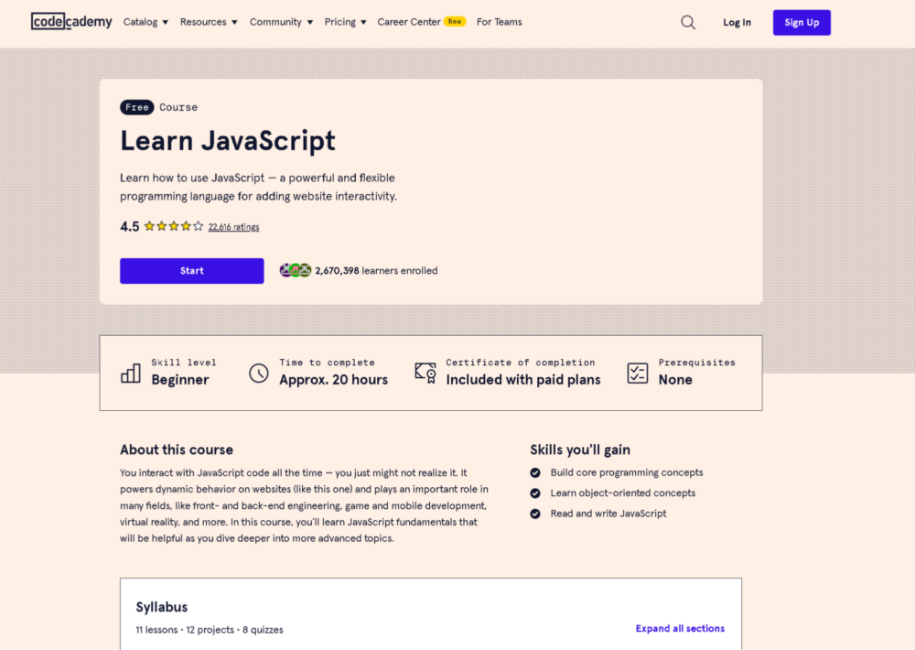The width and height of the screenshot is (915, 650).
Task: Select For Teams in the navigation
Action: (x=499, y=21)
